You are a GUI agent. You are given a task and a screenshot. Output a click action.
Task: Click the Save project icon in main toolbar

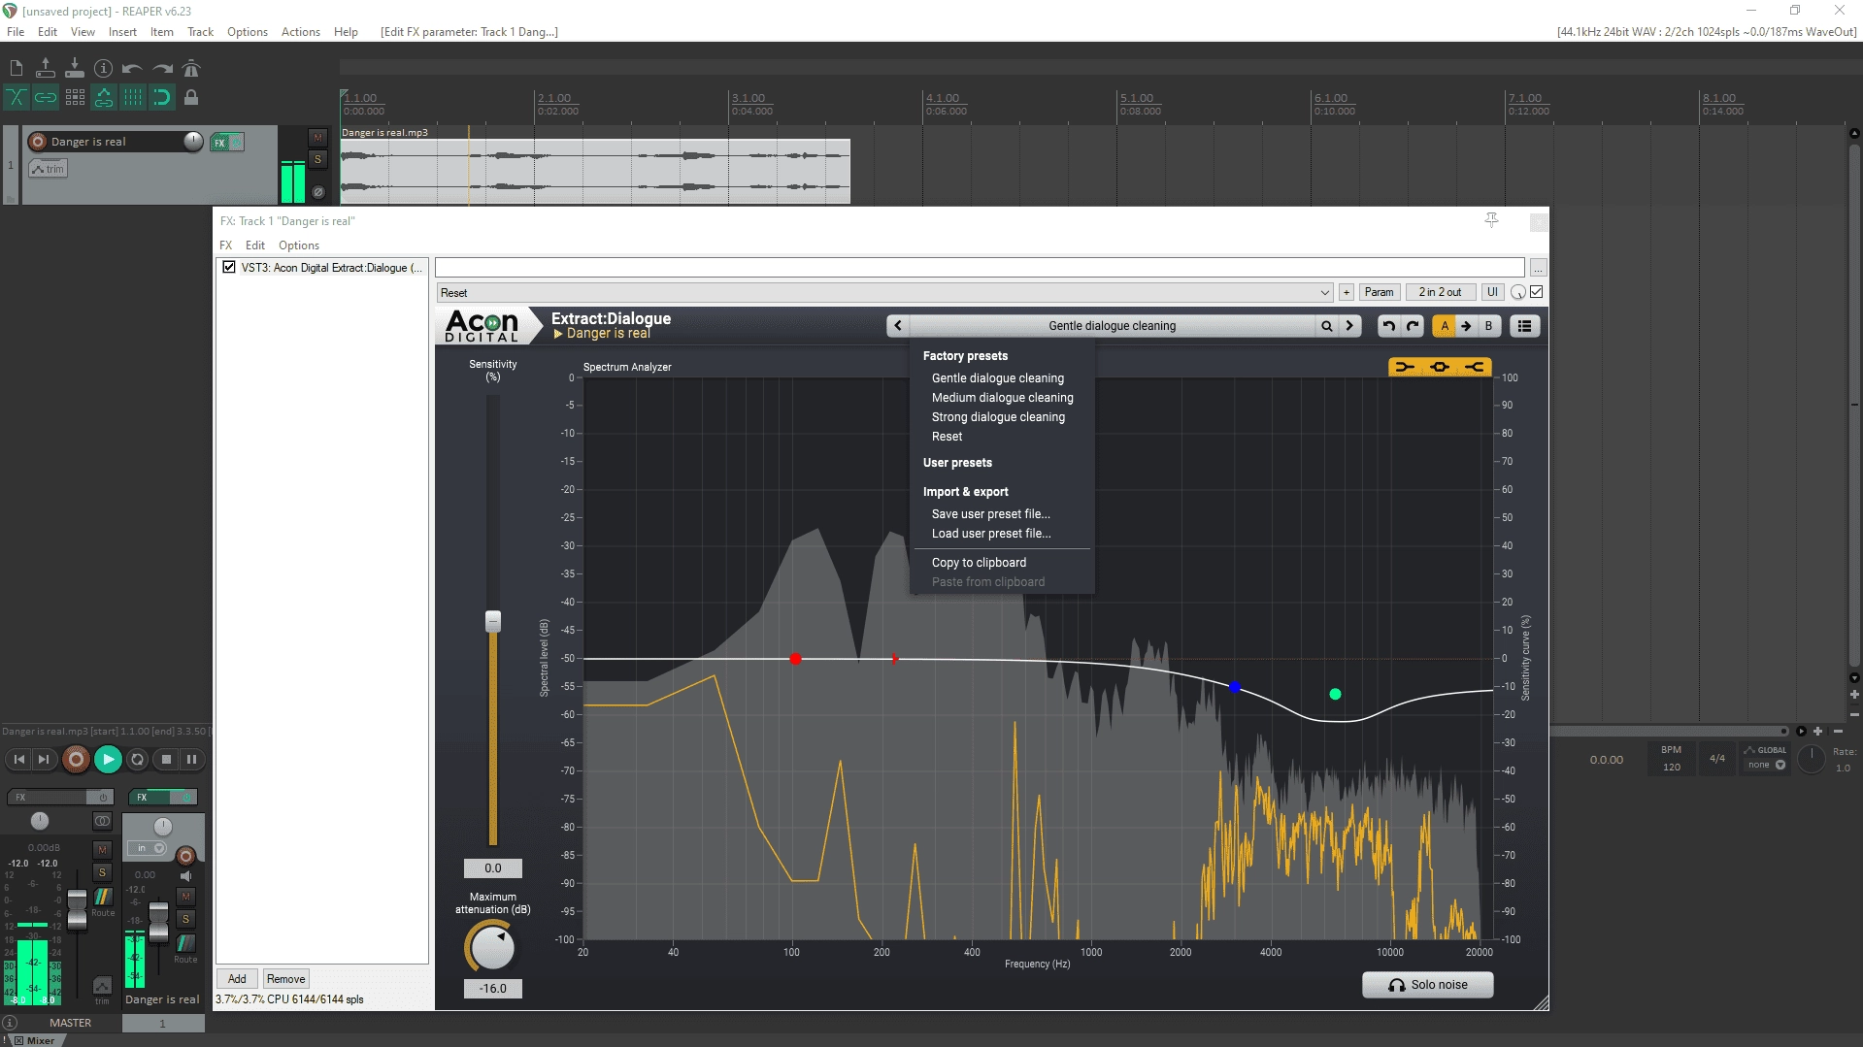point(75,68)
